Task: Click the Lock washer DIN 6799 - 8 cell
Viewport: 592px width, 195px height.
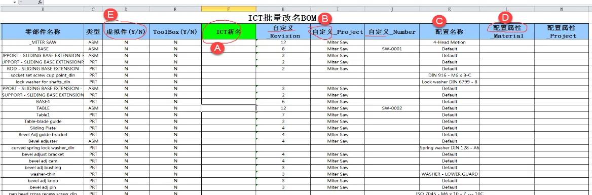Action: click(x=450, y=82)
